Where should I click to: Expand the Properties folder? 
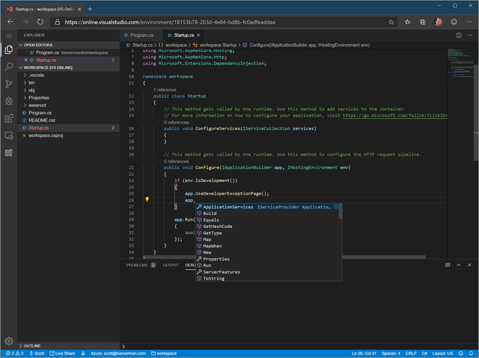(x=68, y=98)
